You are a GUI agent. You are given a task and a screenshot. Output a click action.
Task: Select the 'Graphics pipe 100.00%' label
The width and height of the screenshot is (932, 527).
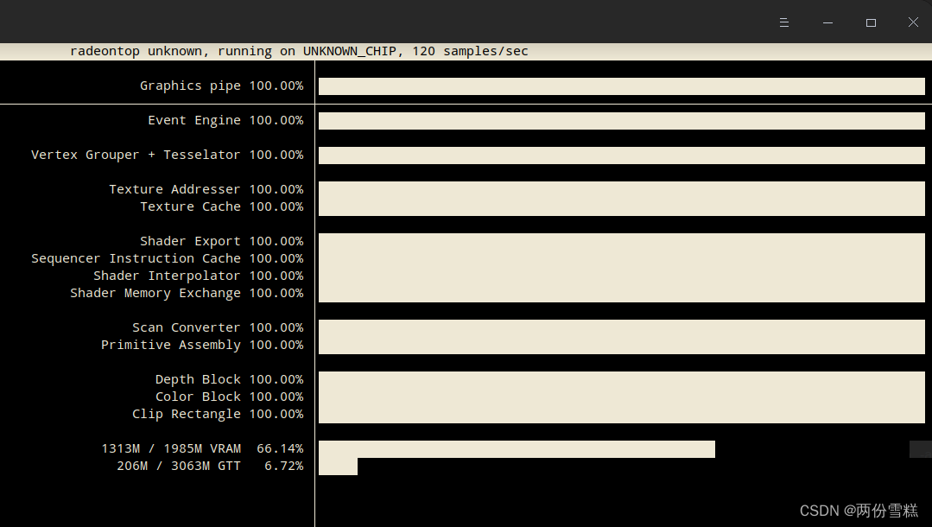coord(222,86)
